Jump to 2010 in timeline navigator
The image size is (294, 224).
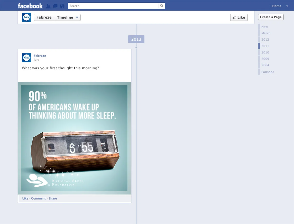point(265,52)
